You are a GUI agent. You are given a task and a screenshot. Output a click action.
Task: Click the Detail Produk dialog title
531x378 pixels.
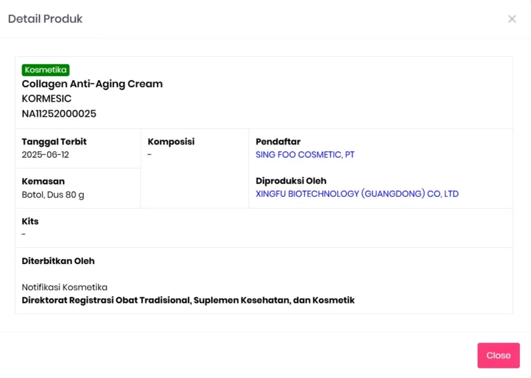[46, 19]
